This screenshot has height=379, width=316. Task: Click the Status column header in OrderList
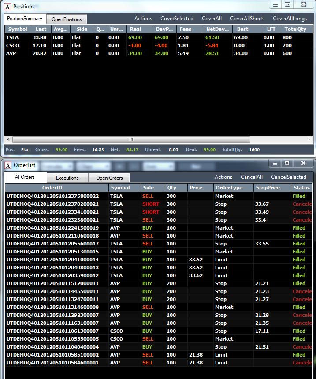[301, 188]
